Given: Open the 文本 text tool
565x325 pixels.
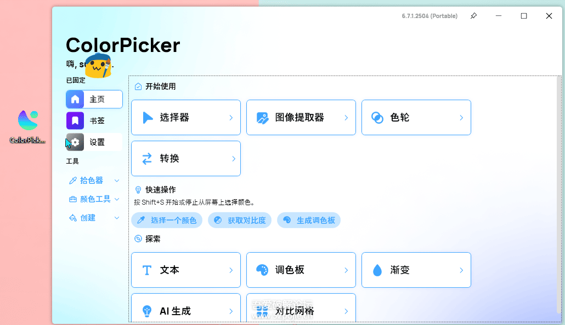Looking at the screenshot, I should pos(185,270).
